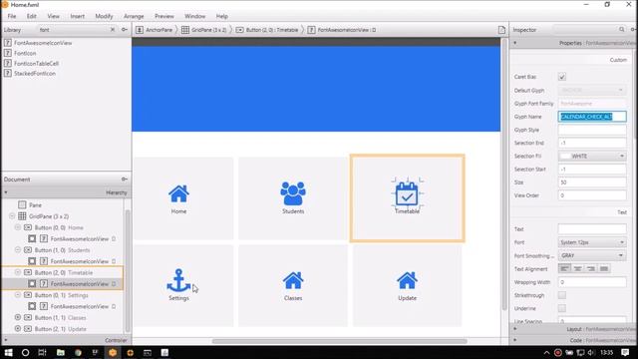Open the Document panel options menu
Viewport: 638px width, 359px height.
coord(125,179)
